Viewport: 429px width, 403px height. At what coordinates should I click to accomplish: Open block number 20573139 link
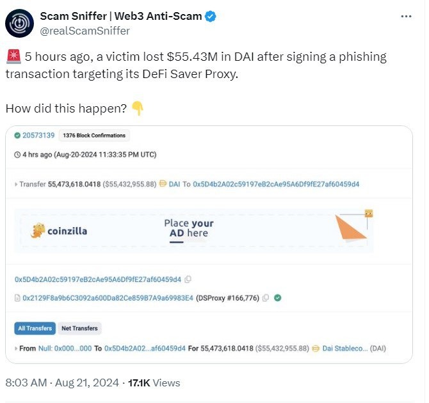[38, 136]
